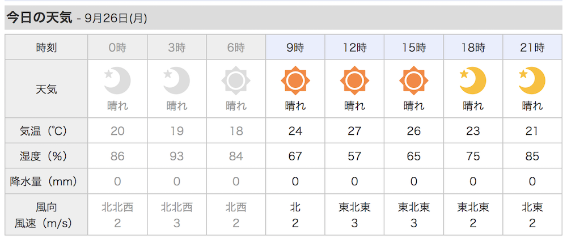Click the 0時 crescent moon weather icon

(117, 81)
